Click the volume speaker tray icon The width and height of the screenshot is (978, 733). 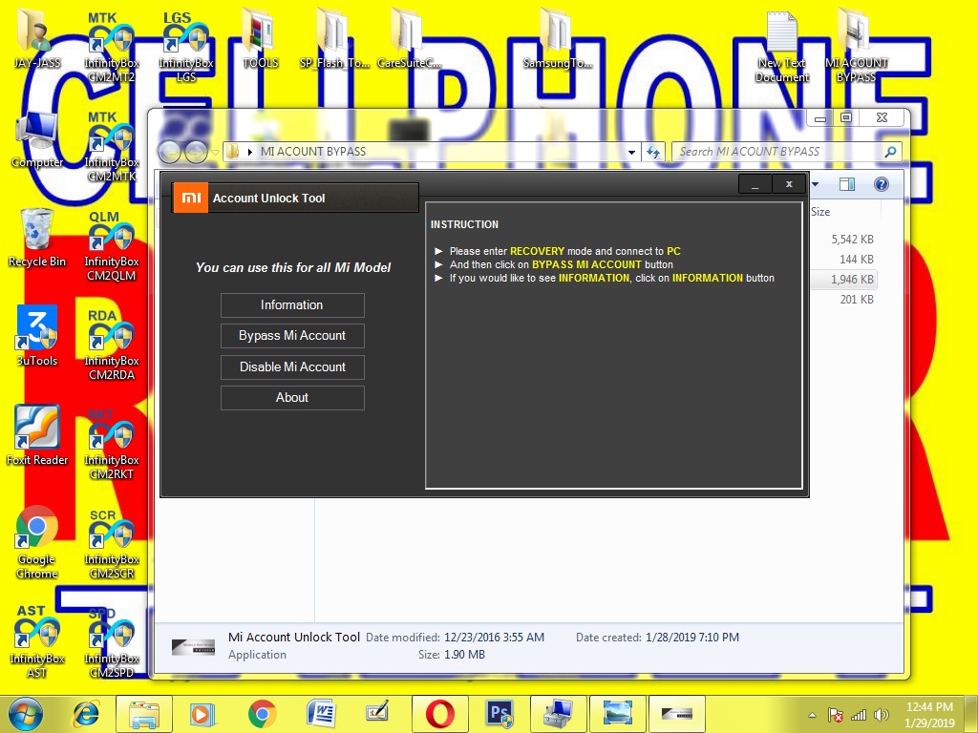click(x=882, y=716)
